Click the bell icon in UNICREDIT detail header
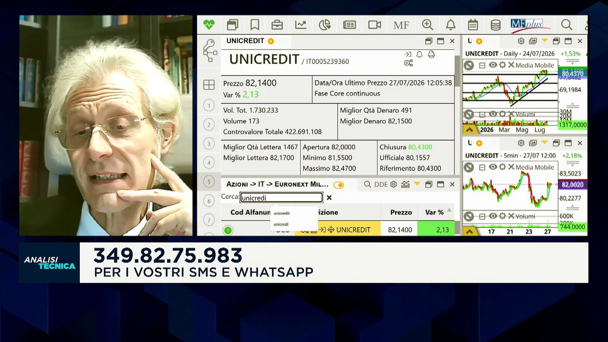The width and height of the screenshot is (608, 342). (419, 55)
